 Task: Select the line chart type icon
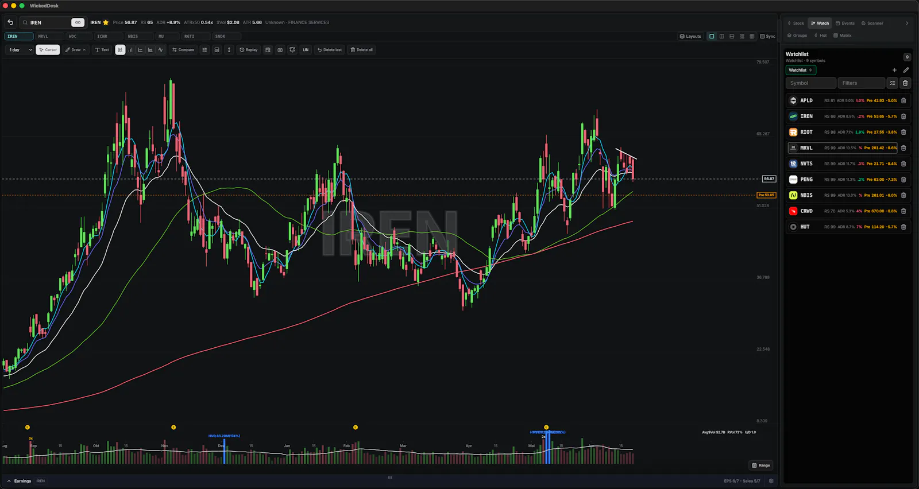pos(140,50)
